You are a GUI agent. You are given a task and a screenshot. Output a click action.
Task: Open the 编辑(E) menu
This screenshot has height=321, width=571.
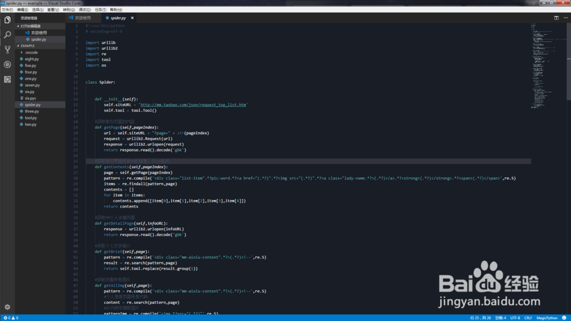click(23, 10)
